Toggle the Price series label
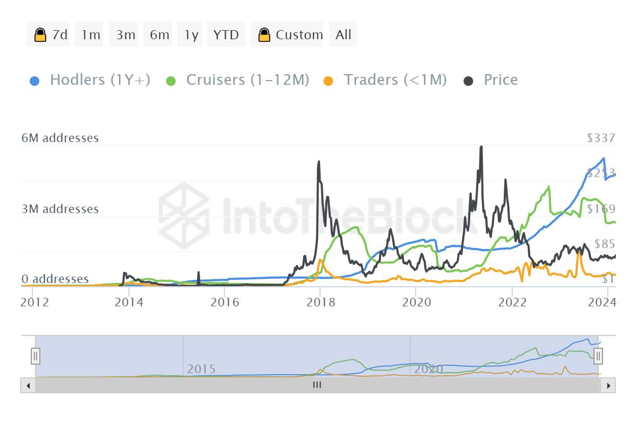 tap(500, 80)
